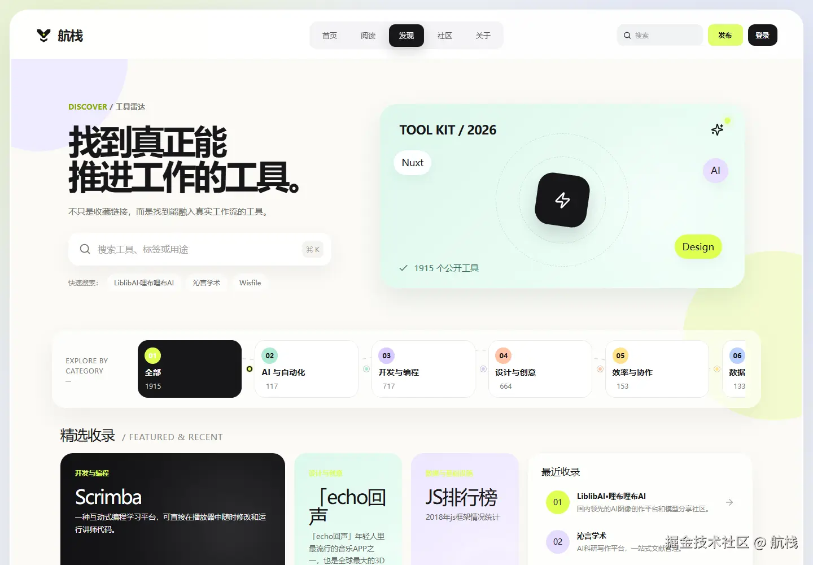The width and height of the screenshot is (813, 565).
Task: Select the 设计与创意 category card
Action: [540, 369]
